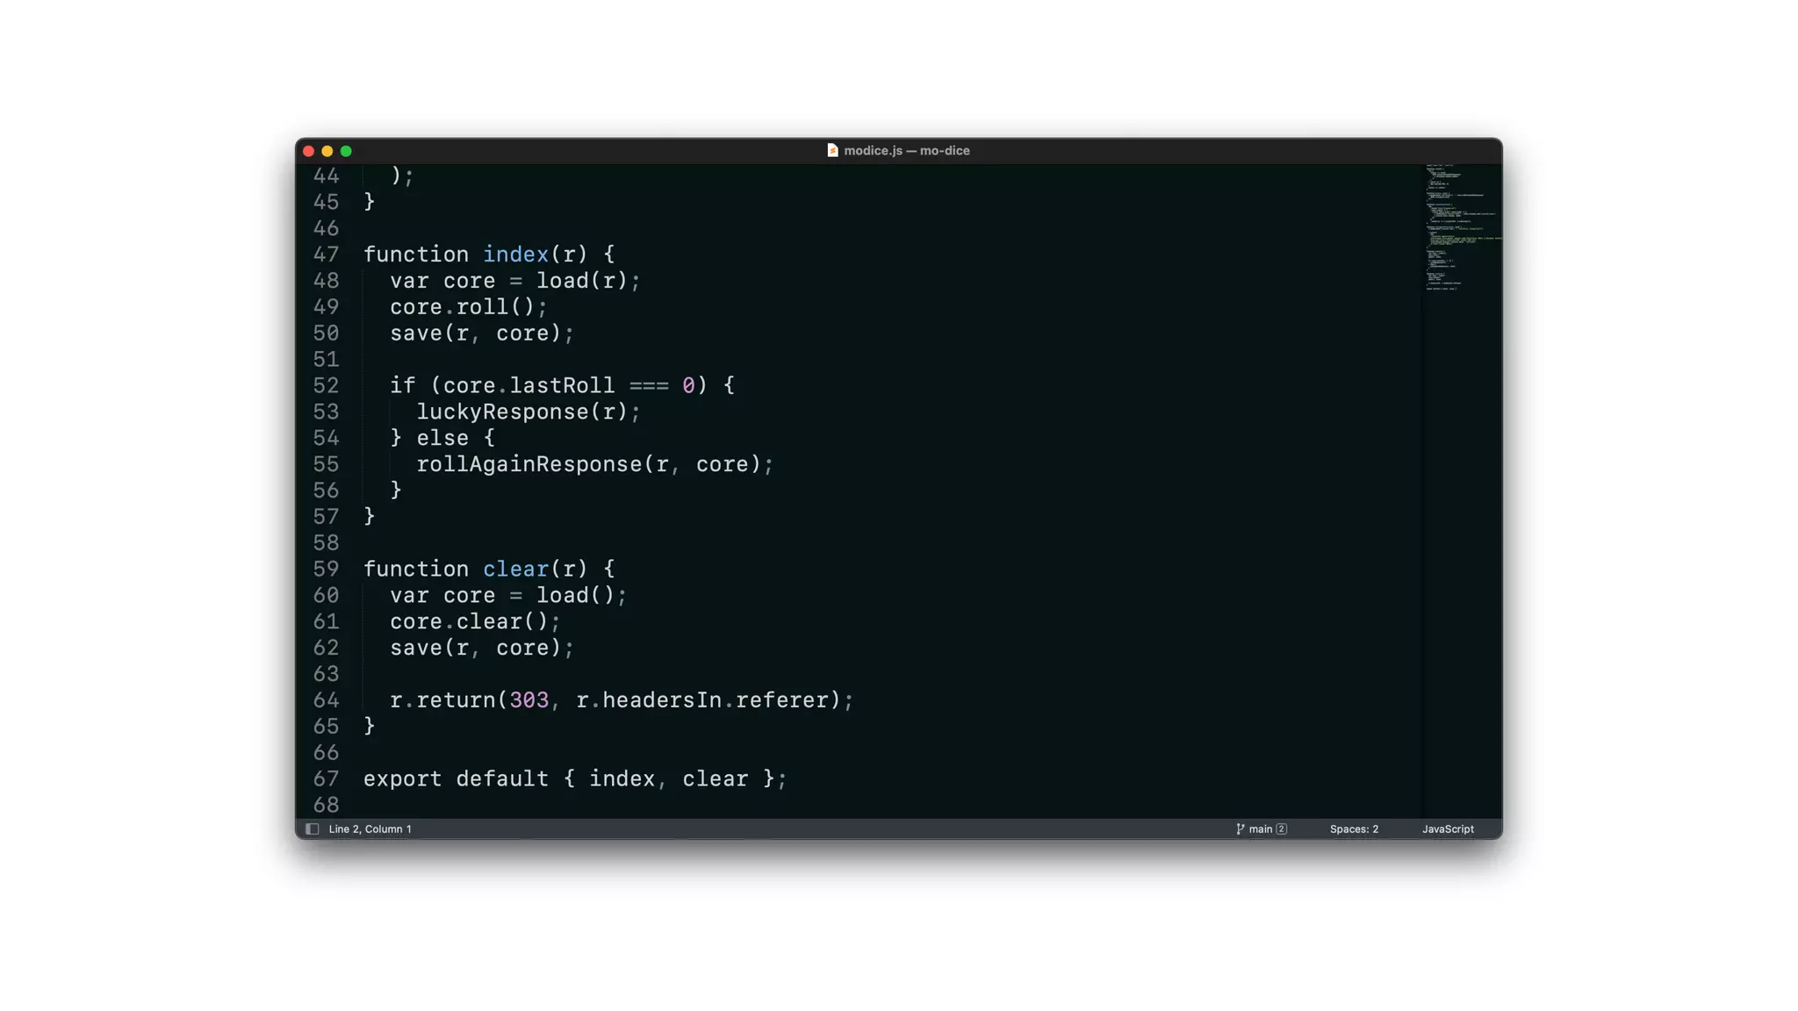
Task: Click the green fullscreen window button
Action: (346, 151)
